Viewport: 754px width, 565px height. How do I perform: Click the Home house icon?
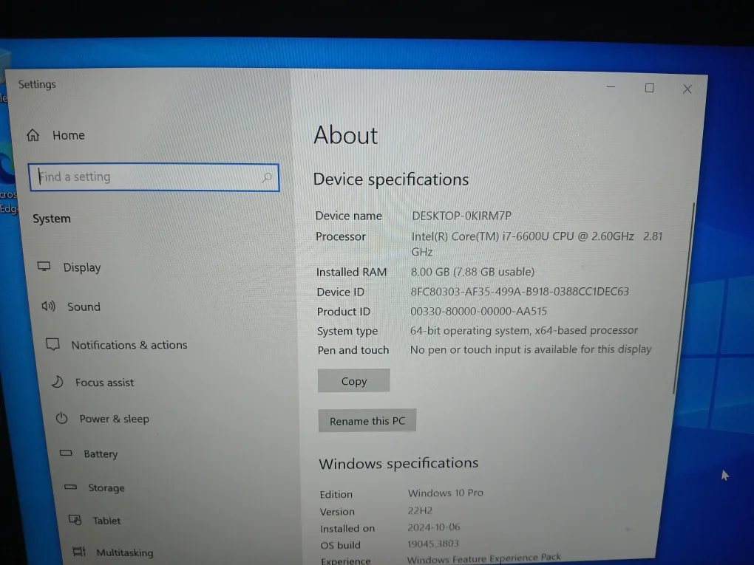pyautogui.click(x=33, y=134)
